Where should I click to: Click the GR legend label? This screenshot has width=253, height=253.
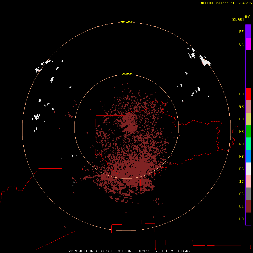tap(241, 107)
